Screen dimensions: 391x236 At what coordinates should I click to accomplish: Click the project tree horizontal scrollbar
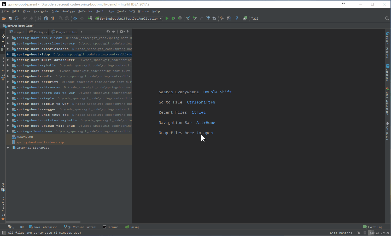tap(43, 222)
